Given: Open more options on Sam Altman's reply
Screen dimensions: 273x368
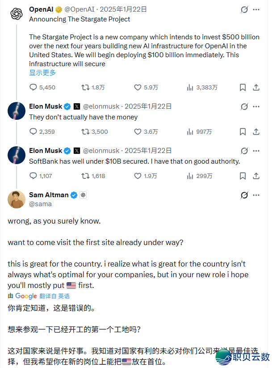Looking at the screenshot, I should pyautogui.click(x=256, y=195).
